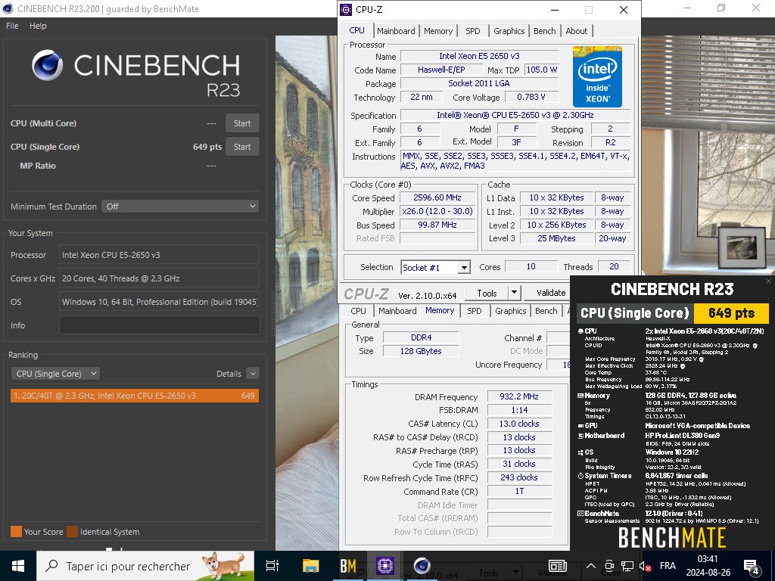The height and width of the screenshot is (581, 775).
Task: Open the Cinebench File menu
Action: tap(12, 26)
